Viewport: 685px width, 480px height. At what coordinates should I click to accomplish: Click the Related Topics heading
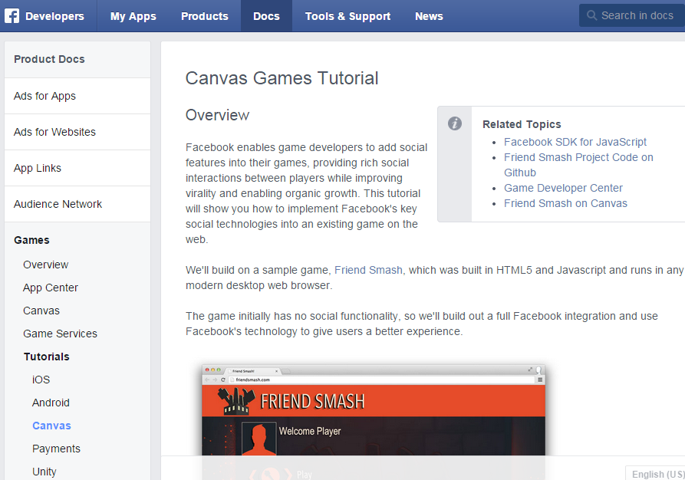point(522,124)
